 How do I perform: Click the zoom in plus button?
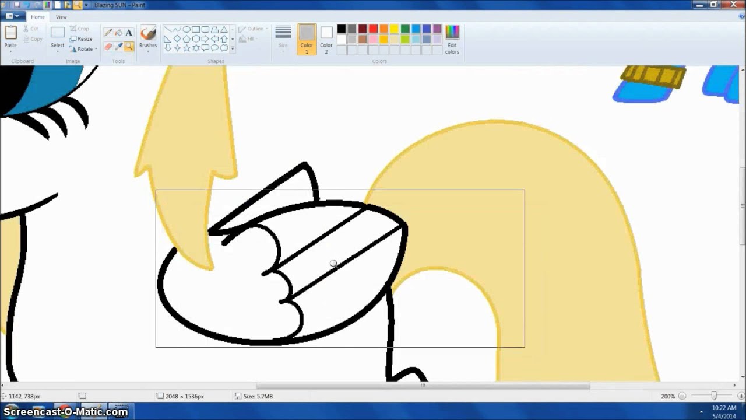(741, 396)
